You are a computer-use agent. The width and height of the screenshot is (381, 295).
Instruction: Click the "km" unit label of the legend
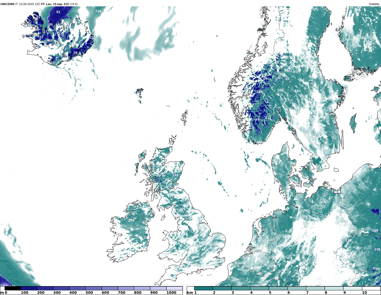[190, 293]
